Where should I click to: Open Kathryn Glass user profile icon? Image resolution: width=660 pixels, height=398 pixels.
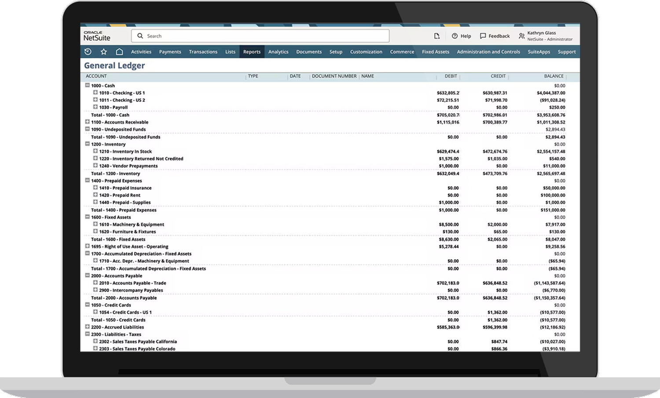[521, 36]
